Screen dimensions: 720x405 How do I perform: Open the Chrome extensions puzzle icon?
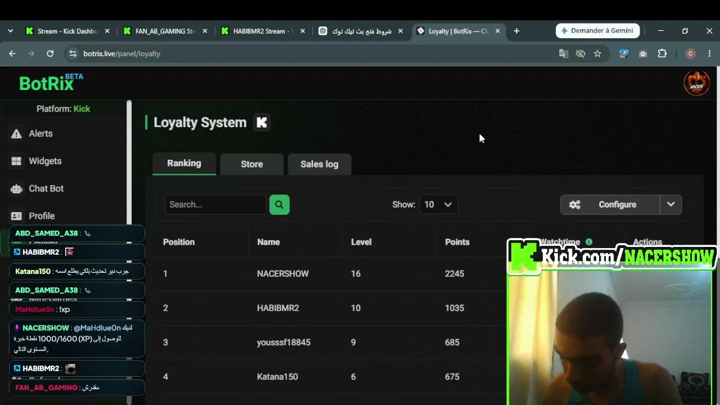(x=662, y=53)
